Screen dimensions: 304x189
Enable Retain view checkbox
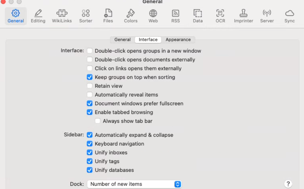pyautogui.click(x=90, y=86)
